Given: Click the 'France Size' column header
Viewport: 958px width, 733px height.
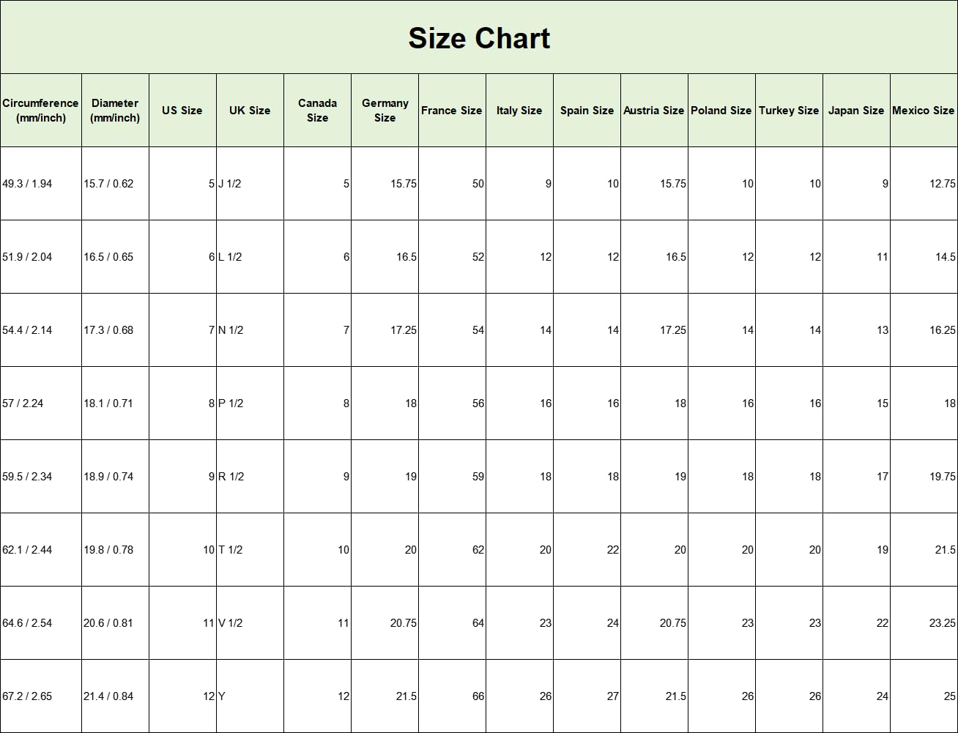Looking at the screenshot, I should click(x=452, y=111).
